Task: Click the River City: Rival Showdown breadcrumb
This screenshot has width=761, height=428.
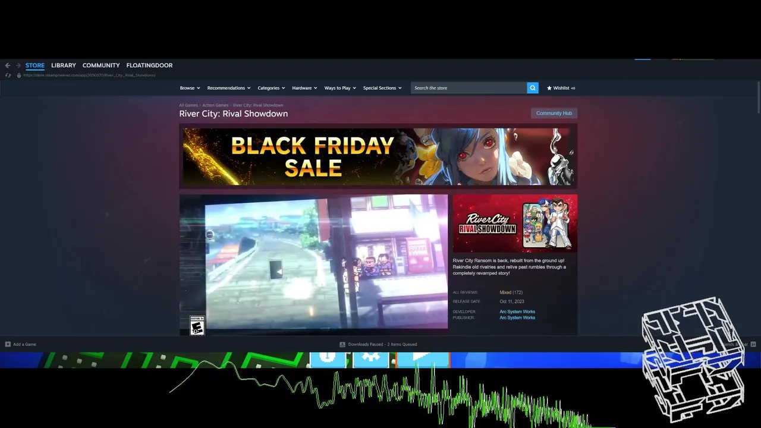Action: (x=258, y=105)
